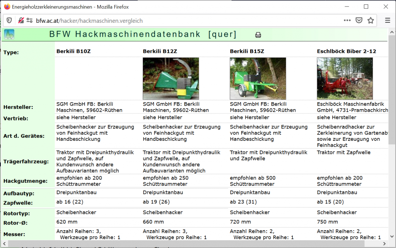Click the Berkili B15Z machine photo
The width and height of the screenshot is (396, 248).
point(258,79)
